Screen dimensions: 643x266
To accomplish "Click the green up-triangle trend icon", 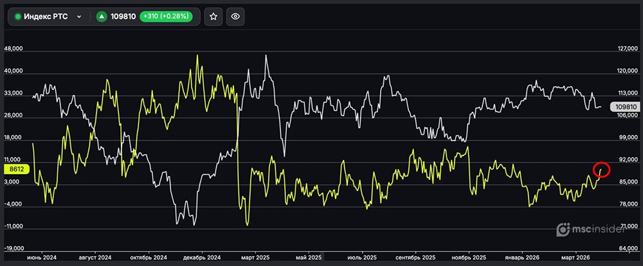I will pyautogui.click(x=102, y=17).
